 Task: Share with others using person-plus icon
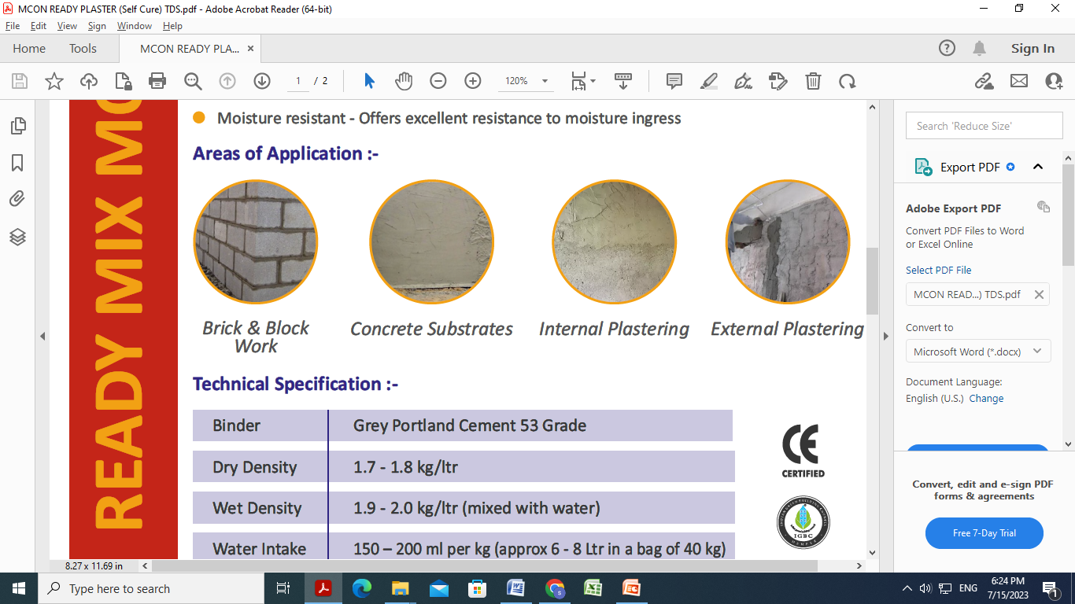1054,81
